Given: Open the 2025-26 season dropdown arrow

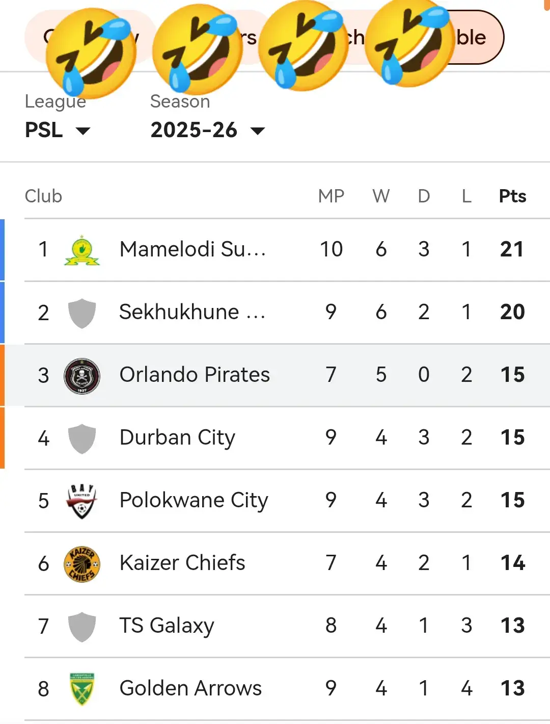Looking at the screenshot, I should click(258, 131).
